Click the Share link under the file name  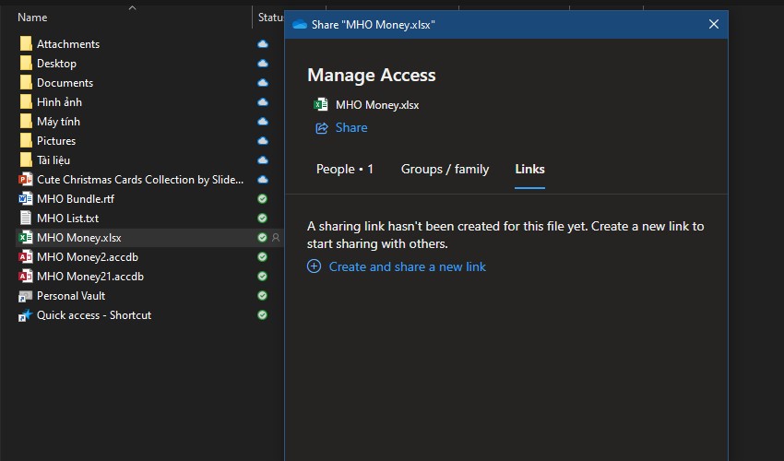click(x=350, y=128)
